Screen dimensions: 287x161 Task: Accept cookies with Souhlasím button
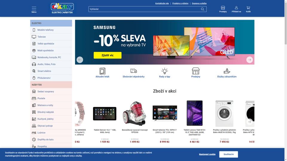point(228,154)
